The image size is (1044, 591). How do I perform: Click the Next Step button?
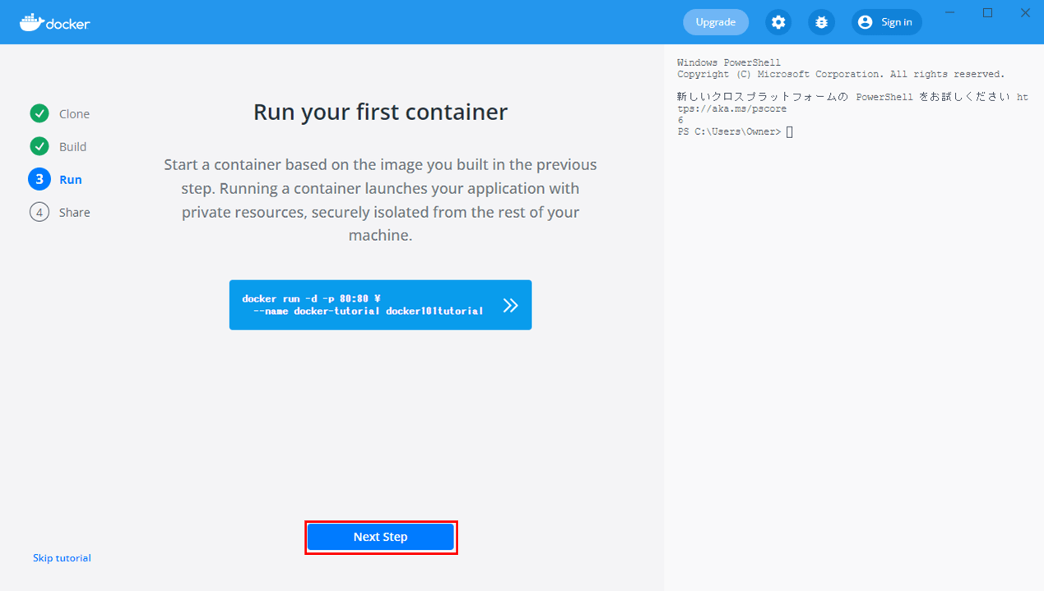381,537
